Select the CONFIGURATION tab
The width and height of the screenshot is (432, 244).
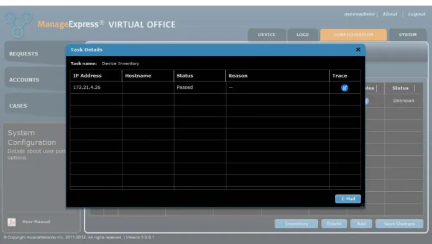354,35
